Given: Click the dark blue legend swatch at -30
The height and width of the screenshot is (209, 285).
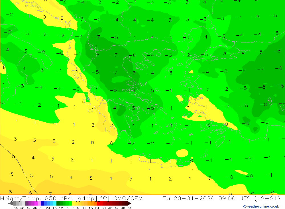Looking at the screenshot, I should (x=42, y=204).
